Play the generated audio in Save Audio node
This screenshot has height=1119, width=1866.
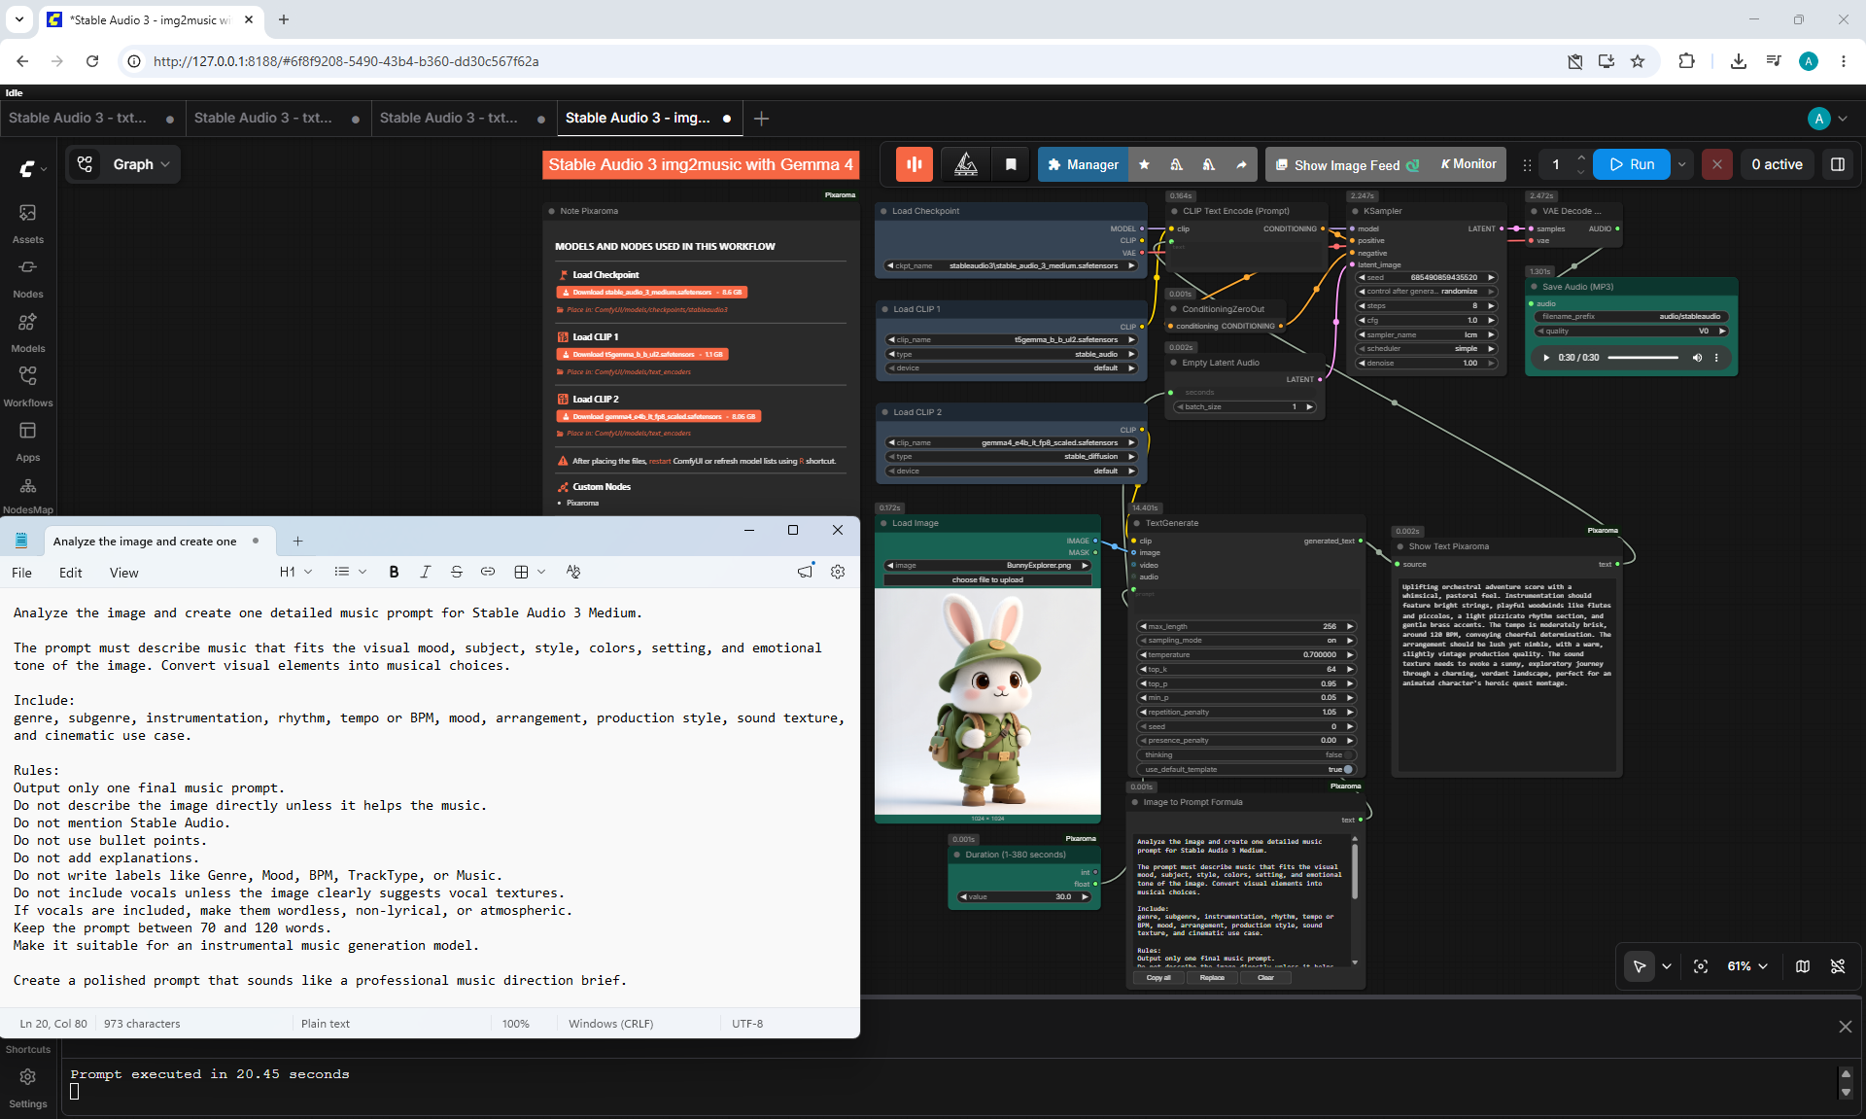click(1546, 358)
